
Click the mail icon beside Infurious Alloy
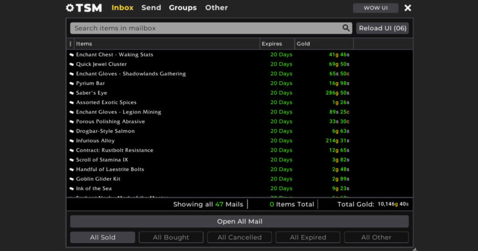click(x=72, y=141)
